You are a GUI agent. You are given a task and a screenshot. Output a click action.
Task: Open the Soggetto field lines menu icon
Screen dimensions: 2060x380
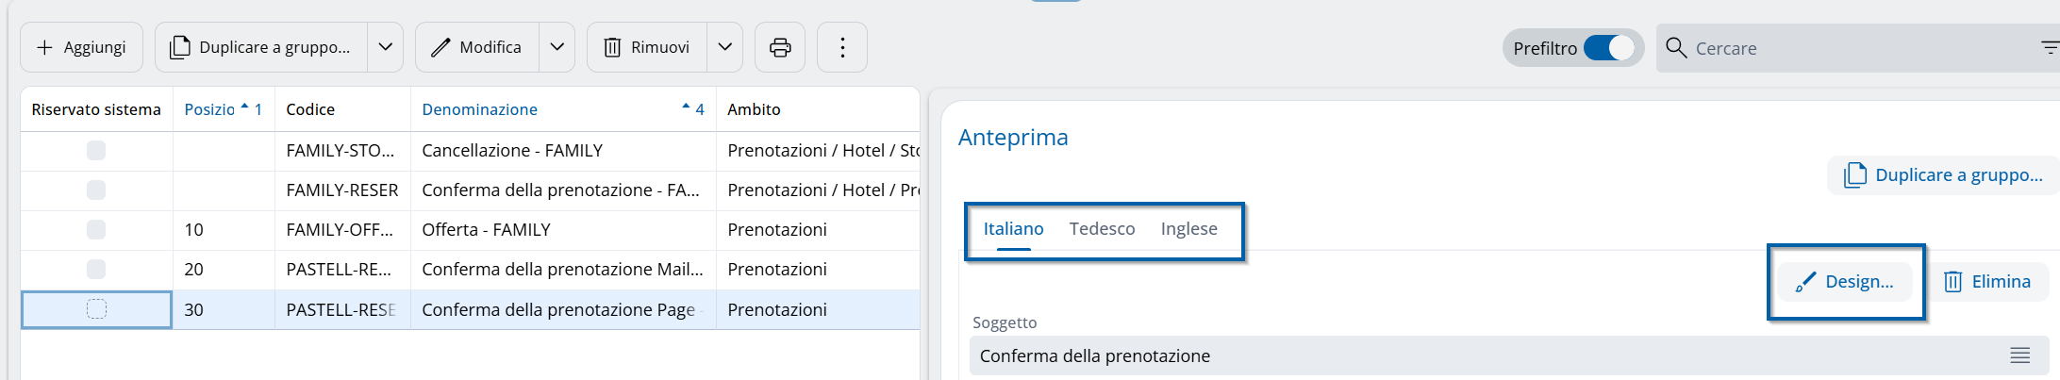coord(2019,355)
